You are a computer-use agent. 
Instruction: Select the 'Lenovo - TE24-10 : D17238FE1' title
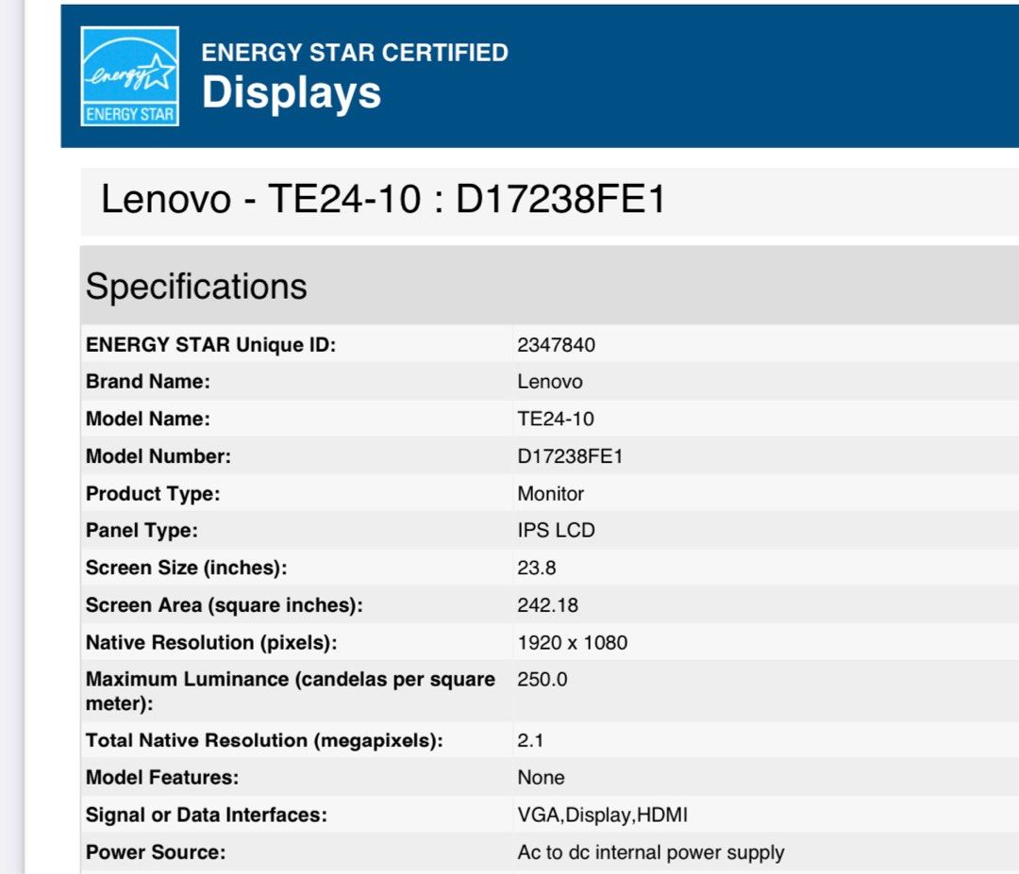383,199
